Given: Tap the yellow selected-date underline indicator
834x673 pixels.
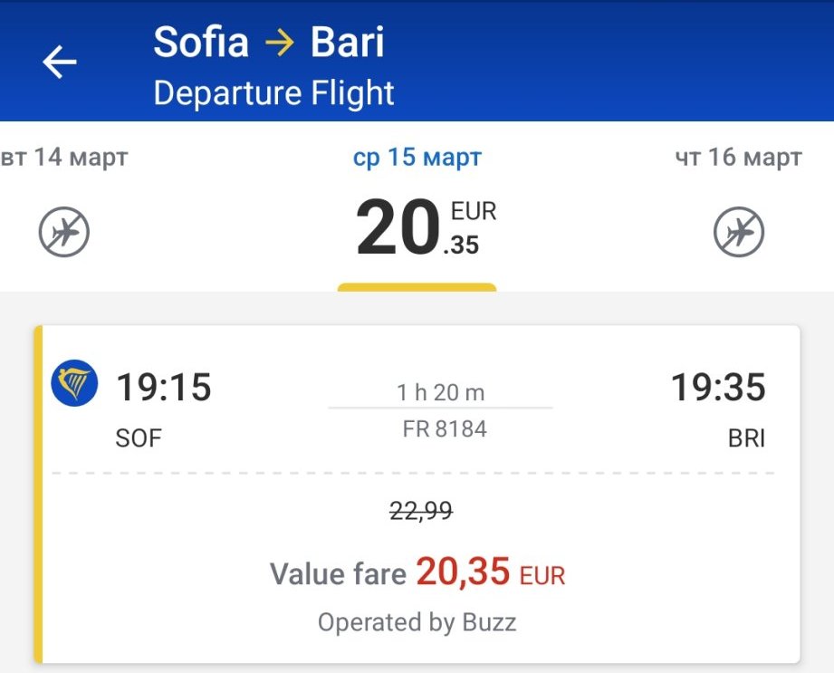Looking at the screenshot, I should [417, 288].
